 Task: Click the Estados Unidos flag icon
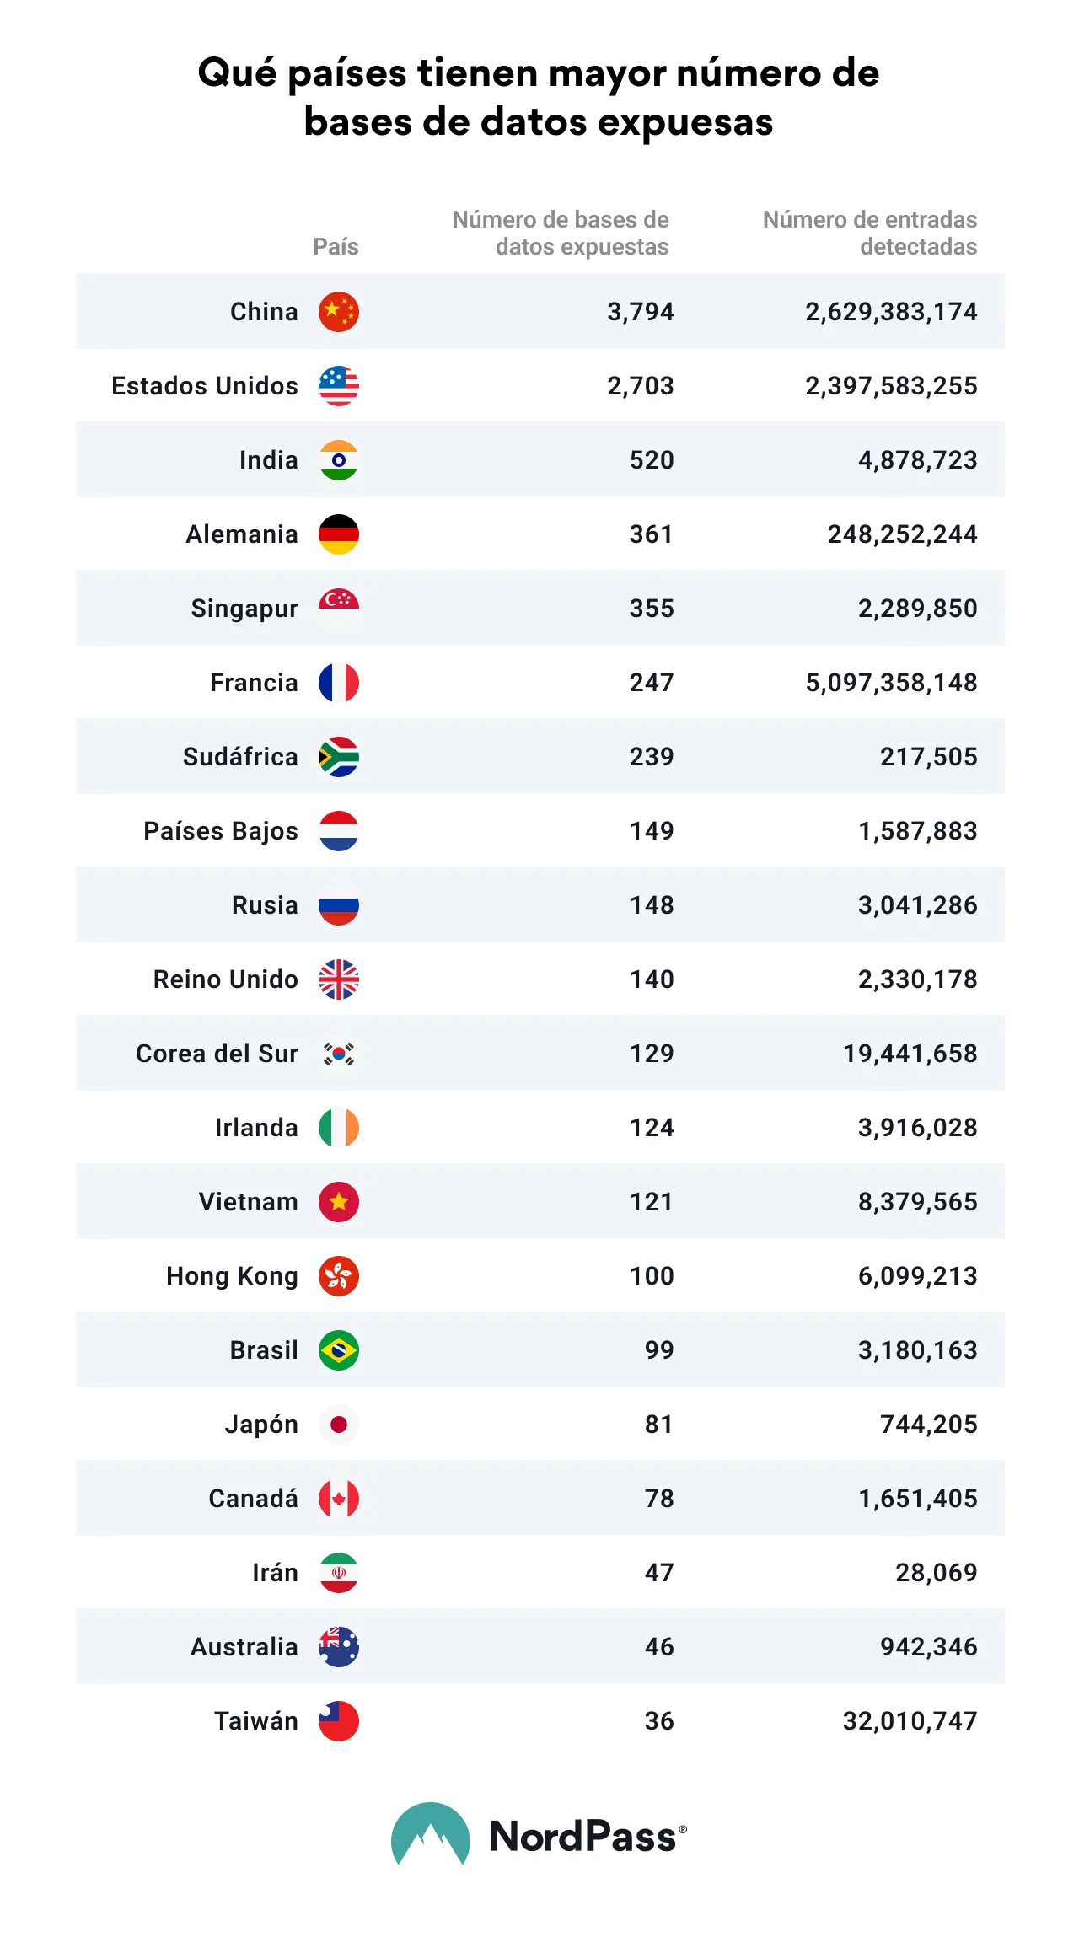tap(339, 386)
